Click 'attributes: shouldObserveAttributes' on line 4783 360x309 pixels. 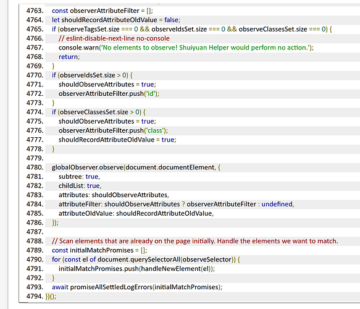click(113, 195)
